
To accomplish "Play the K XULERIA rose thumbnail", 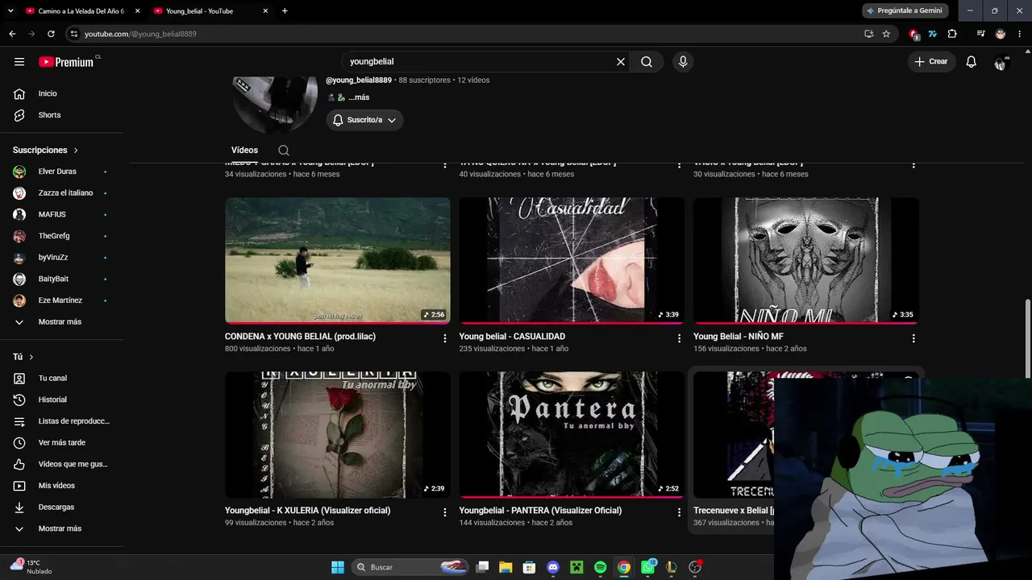I will (338, 435).
